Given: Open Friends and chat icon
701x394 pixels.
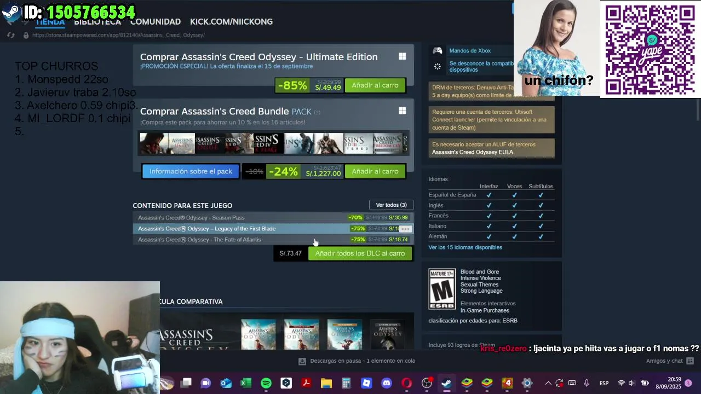Looking at the screenshot, I should pyautogui.click(x=690, y=361).
